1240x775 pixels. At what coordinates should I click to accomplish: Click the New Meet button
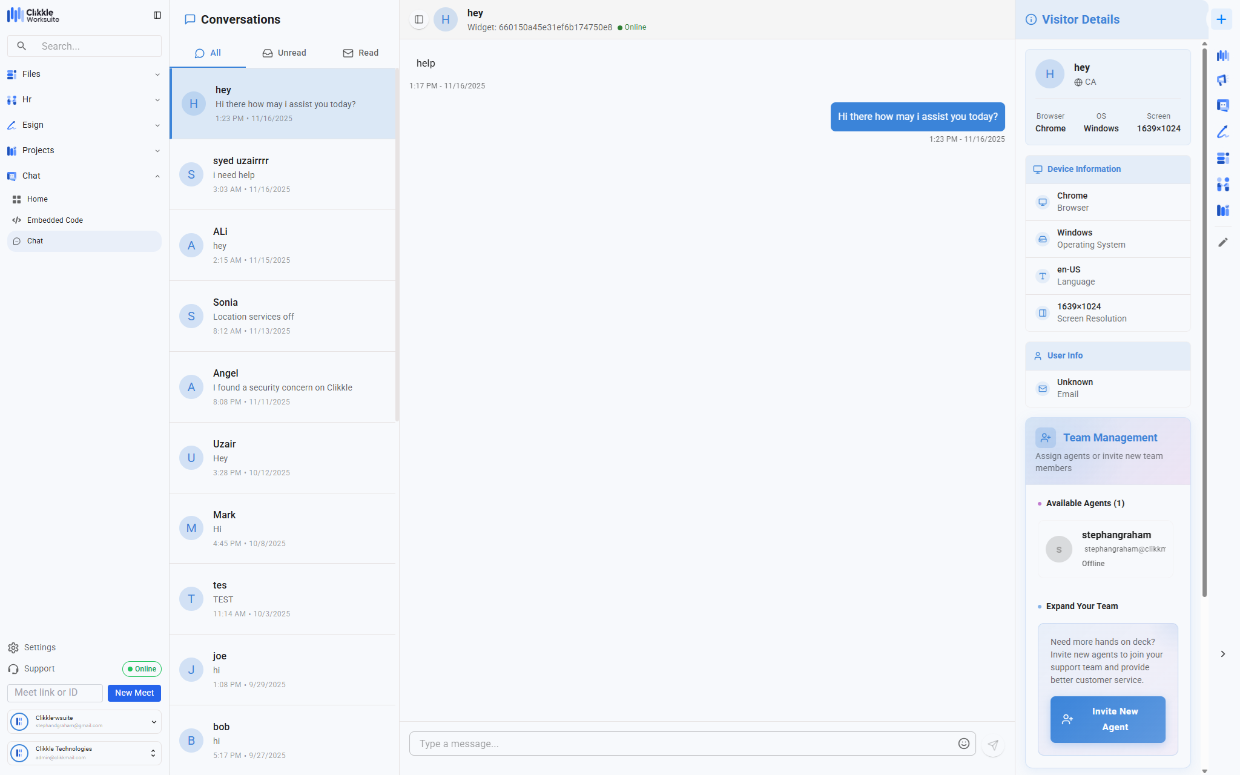coord(134,693)
